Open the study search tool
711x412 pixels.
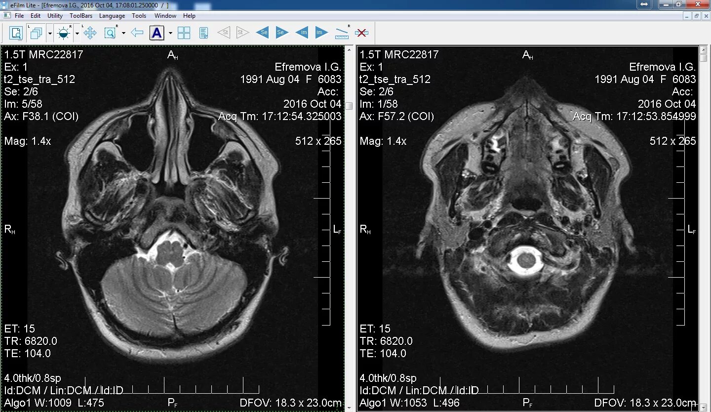click(x=16, y=33)
